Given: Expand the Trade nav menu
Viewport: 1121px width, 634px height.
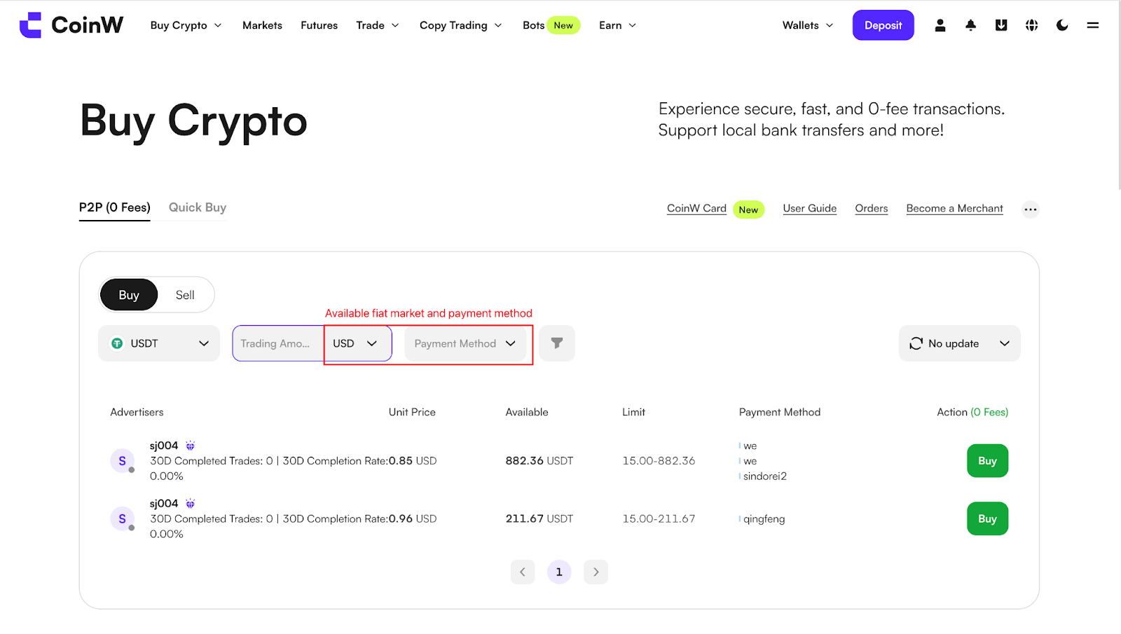Looking at the screenshot, I should point(378,25).
